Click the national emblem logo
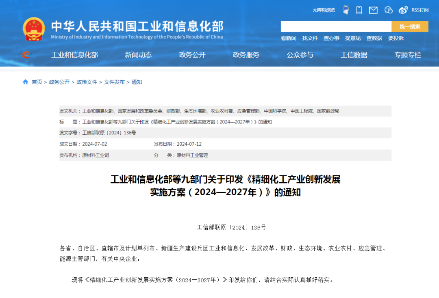 point(34,29)
